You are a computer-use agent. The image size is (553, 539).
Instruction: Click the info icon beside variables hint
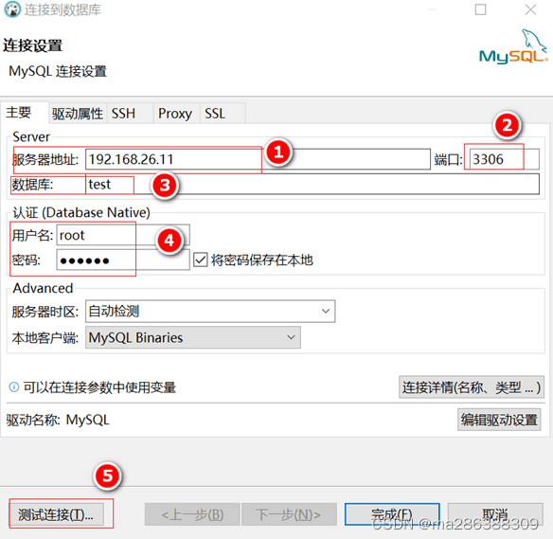coord(14,387)
